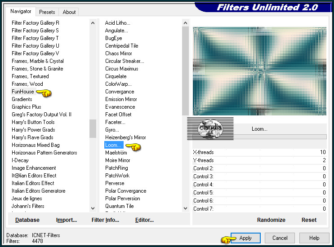Click the Control 7 slider row
This screenshot has height=247, width=334.
tap(259, 209)
